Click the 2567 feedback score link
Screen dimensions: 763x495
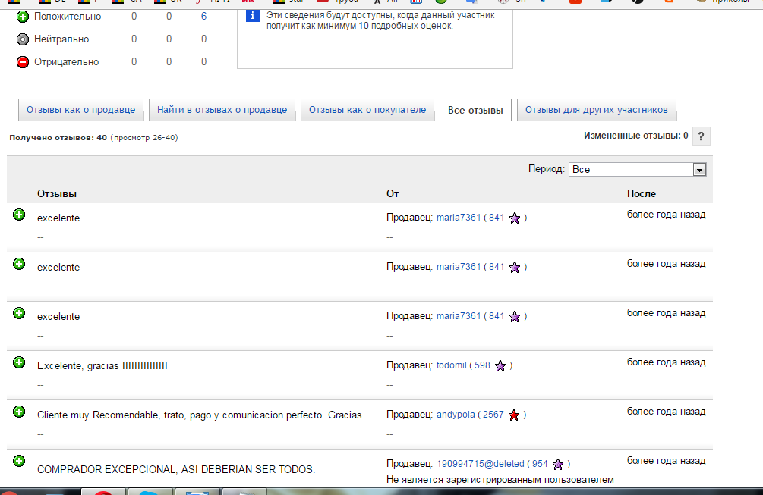click(x=493, y=415)
